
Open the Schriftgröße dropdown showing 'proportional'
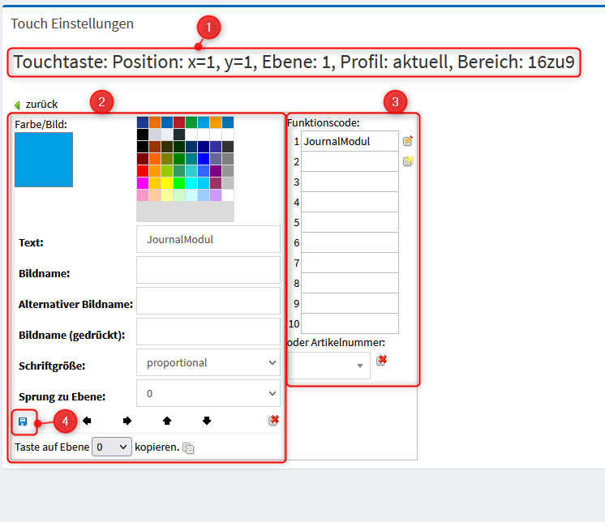point(208,363)
